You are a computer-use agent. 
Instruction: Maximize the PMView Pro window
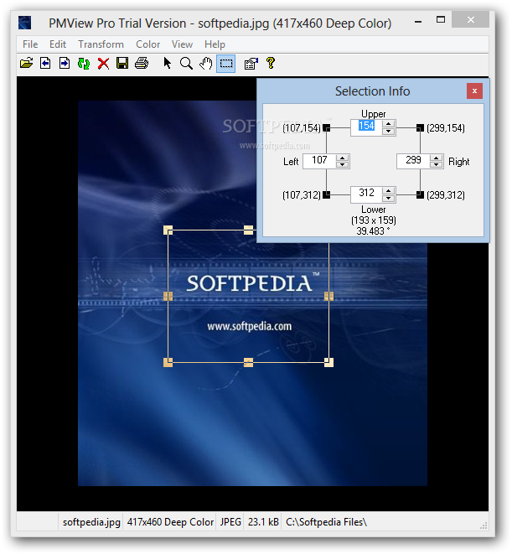(441, 20)
